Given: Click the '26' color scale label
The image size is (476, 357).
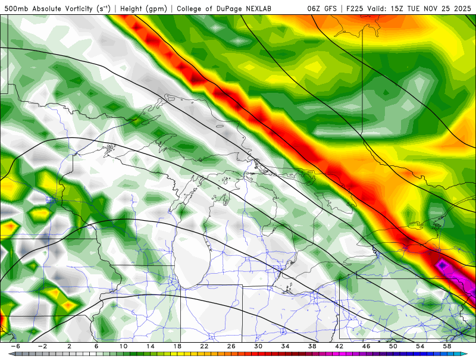Looking at the screenshot, I should pos(231,346).
